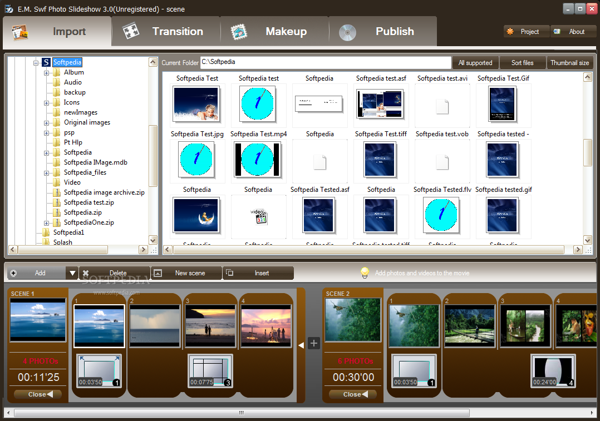Viewport: 600px width, 421px height.
Task: Select the backup folder in tree
Action: coord(75,92)
